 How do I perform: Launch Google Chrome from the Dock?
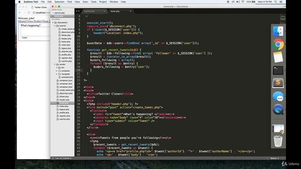click(x=278, y=44)
